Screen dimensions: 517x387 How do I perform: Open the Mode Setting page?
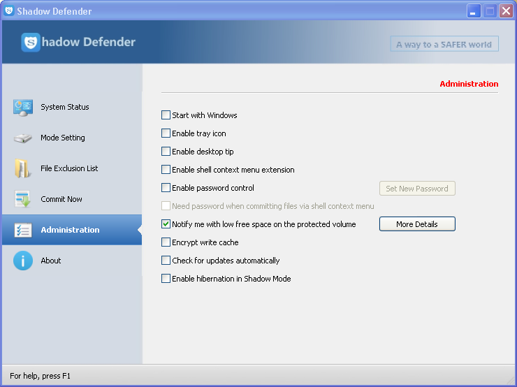coord(72,138)
